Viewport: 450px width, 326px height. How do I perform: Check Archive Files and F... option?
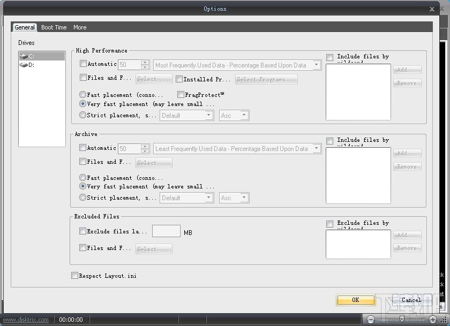(82, 162)
